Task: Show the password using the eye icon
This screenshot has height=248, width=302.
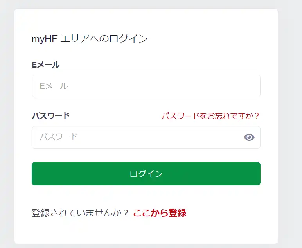Action: (249, 137)
